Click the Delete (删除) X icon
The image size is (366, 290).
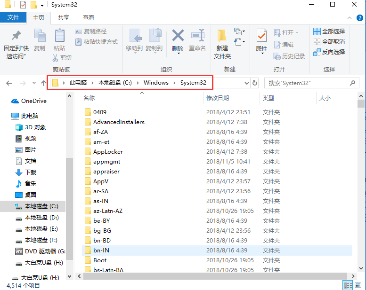178,35
